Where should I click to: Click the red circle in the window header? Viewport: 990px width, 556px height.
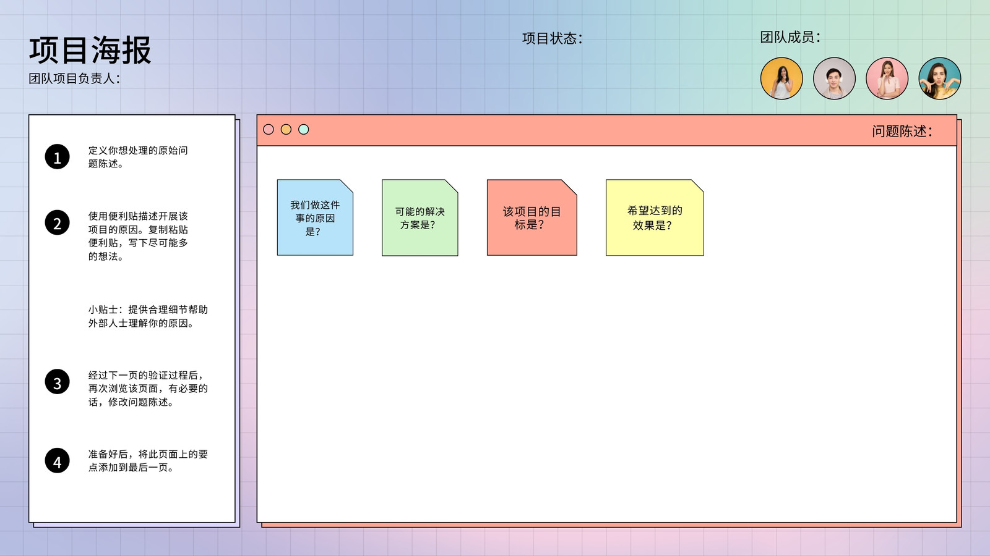(269, 129)
